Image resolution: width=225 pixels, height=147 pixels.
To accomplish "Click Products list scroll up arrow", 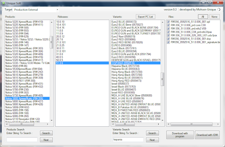I will coord(52,22).
